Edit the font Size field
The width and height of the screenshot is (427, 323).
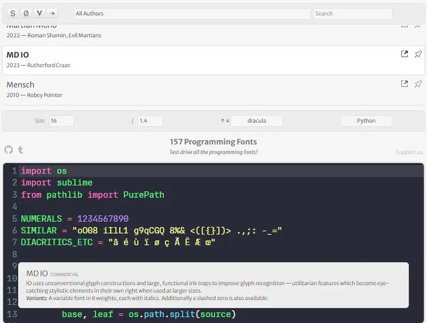coord(61,120)
